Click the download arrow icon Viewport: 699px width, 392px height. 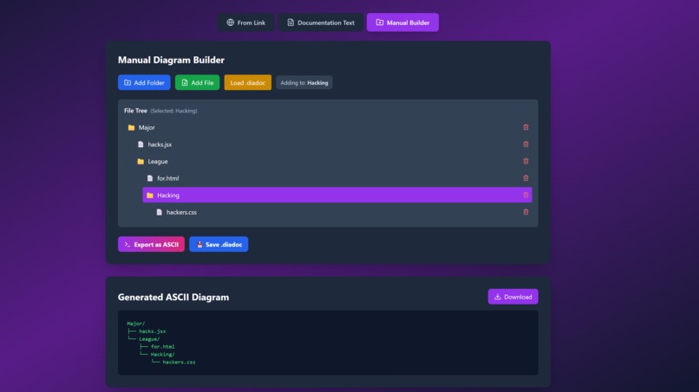coord(498,297)
